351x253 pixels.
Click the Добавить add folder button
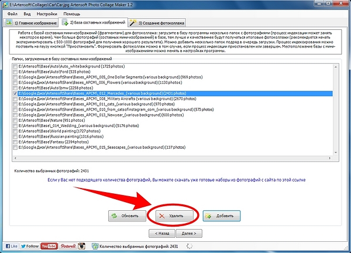click(x=222, y=216)
